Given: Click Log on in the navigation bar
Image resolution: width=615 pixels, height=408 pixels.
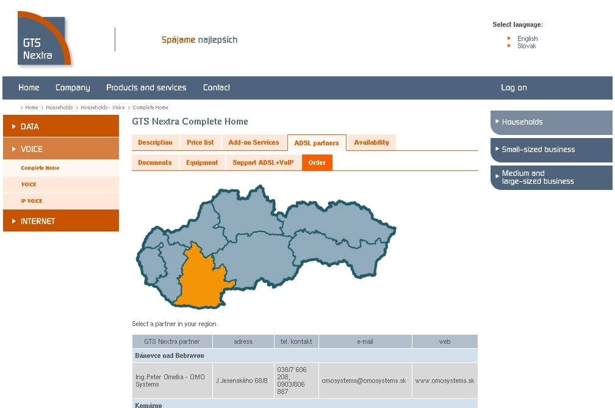Looking at the screenshot, I should point(514,87).
